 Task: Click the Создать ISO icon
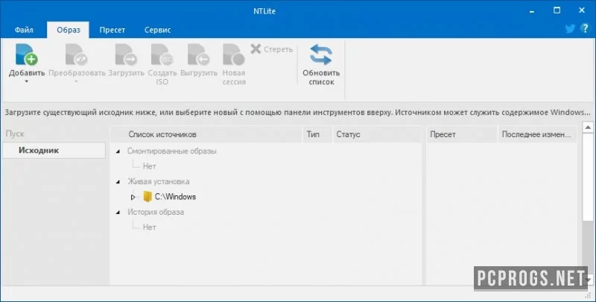(162, 54)
